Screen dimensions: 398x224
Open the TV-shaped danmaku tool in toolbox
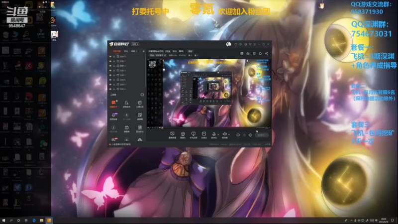[x=126, y=128]
